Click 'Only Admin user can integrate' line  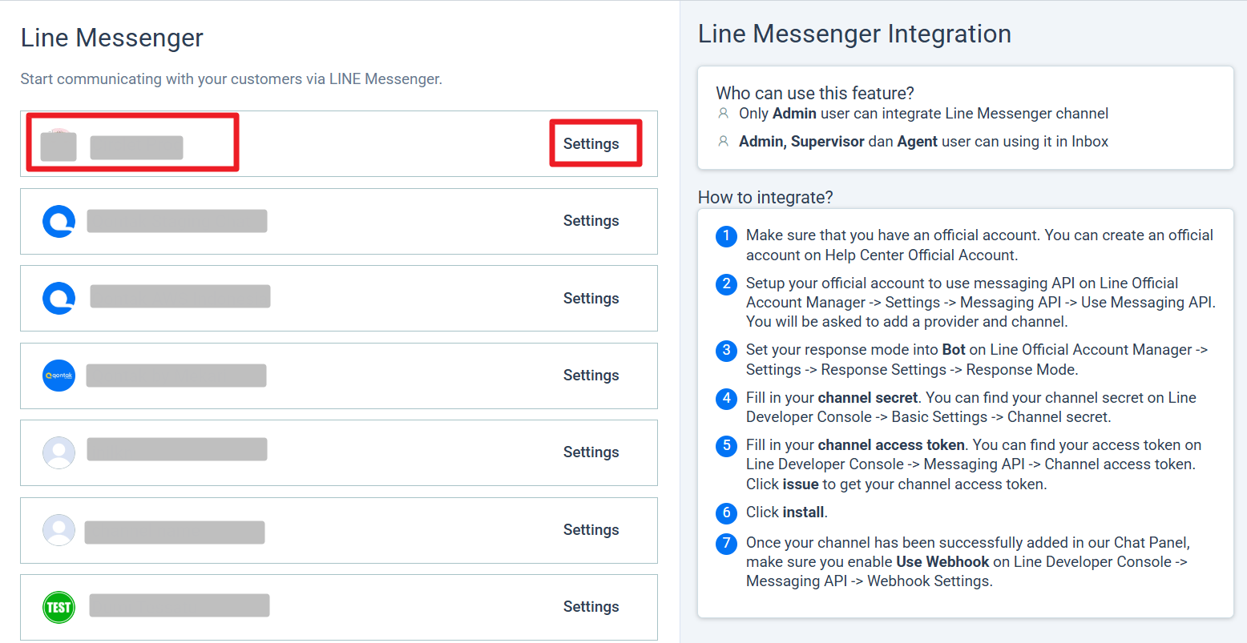(x=923, y=114)
